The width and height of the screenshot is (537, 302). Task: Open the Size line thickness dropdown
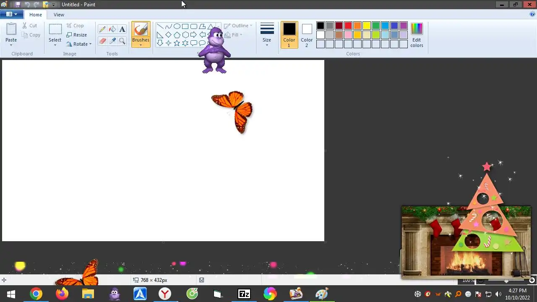click(267, 35)
